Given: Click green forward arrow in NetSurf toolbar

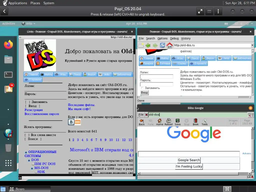Looking at the screenshot, I should pyautogui.click(x=155, y=45).
